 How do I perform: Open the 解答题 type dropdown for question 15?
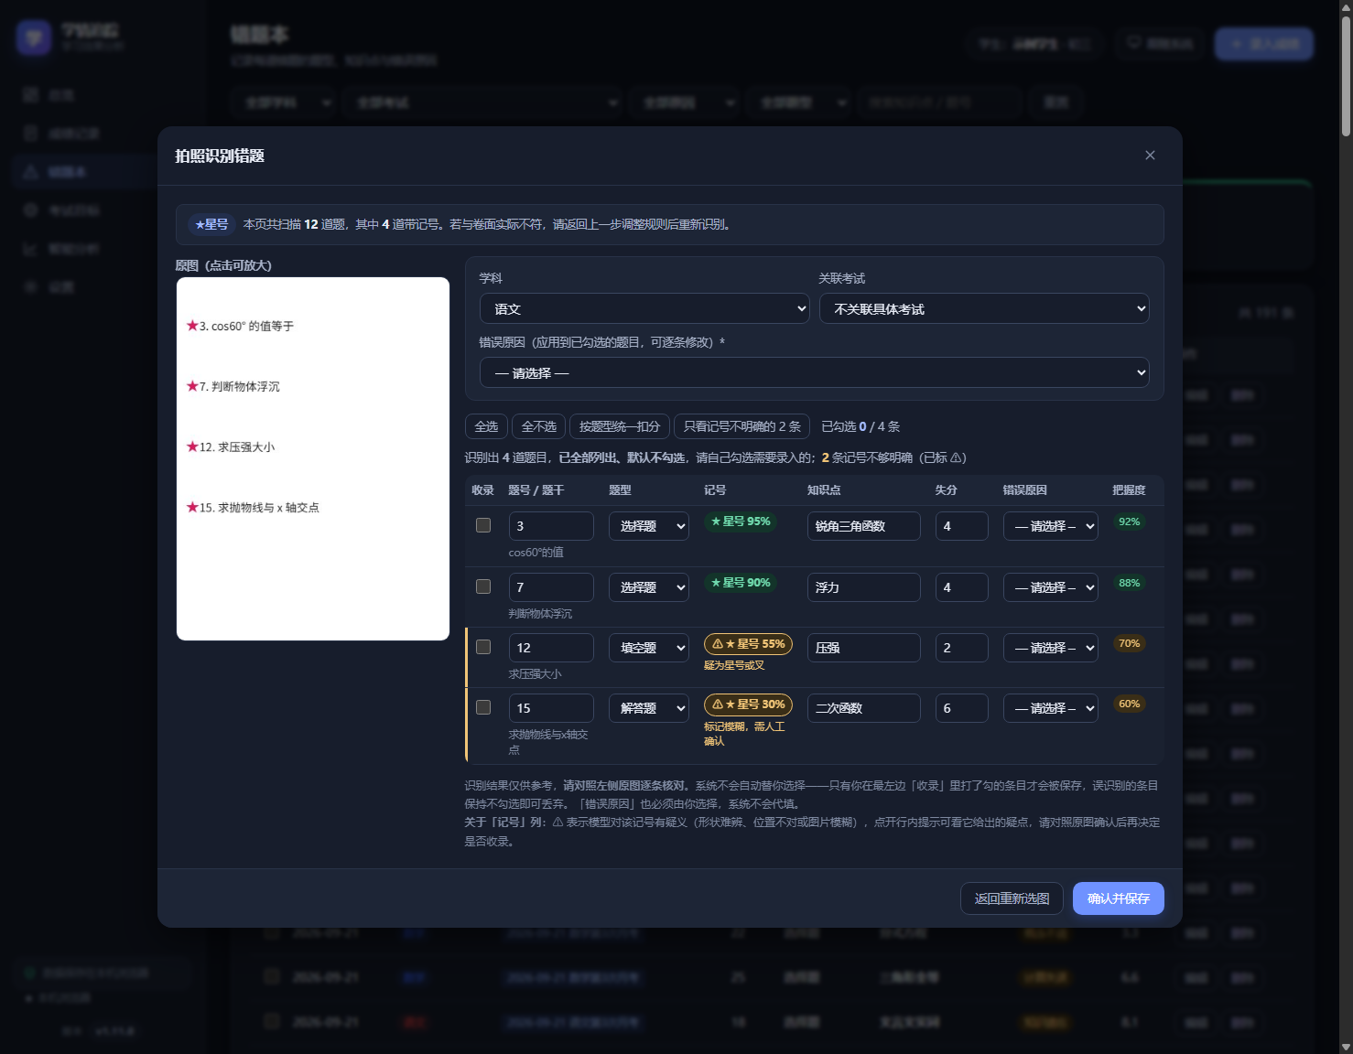click(649, 708)
